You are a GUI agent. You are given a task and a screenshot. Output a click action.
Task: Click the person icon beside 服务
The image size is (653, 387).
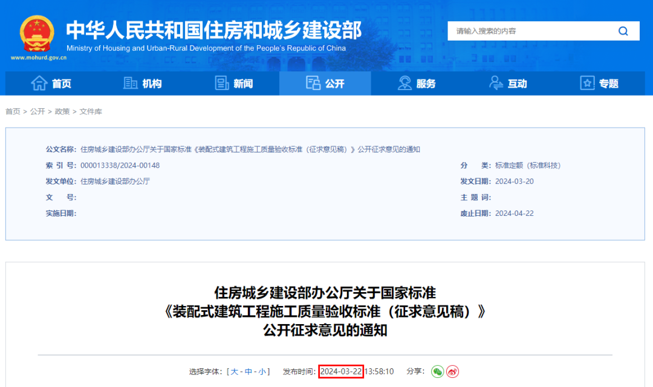404,83
